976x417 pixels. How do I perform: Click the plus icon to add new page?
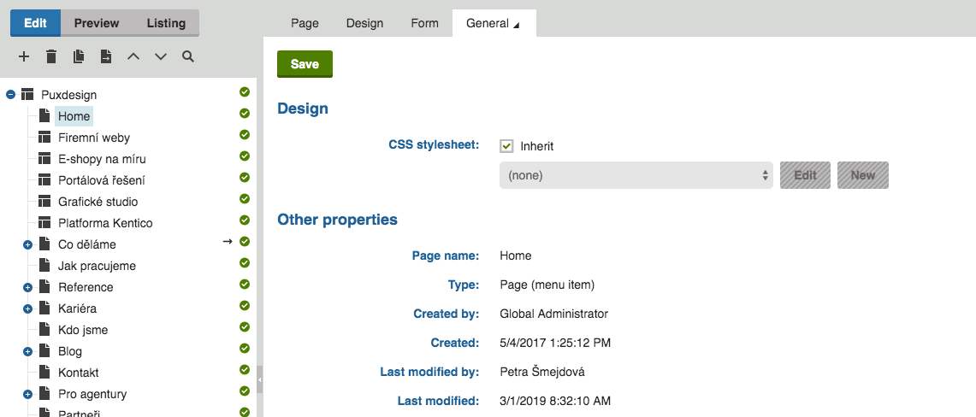24,57
